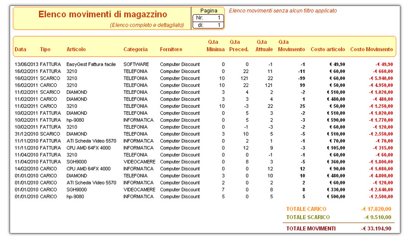Click the movement cost '-€ 1.800,00'
Image resolution: width=410 pixels, height=239 pixels.
pos(381,162)
